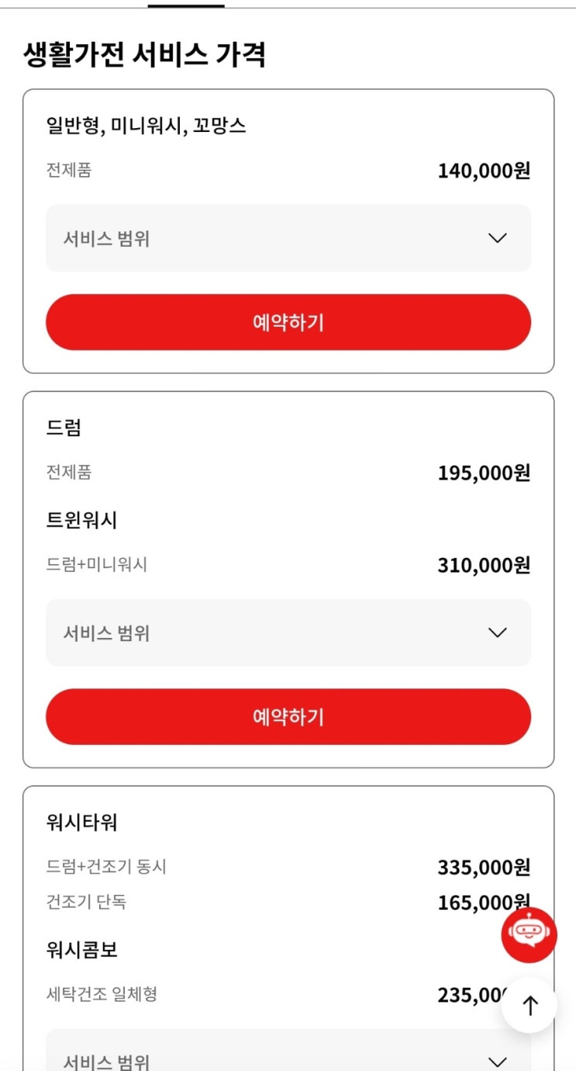The height and width of the screenshot is (1071, 576).
Task: Select the 310,000원 price for 드럼+미니워시
Action: coord(484,565)
